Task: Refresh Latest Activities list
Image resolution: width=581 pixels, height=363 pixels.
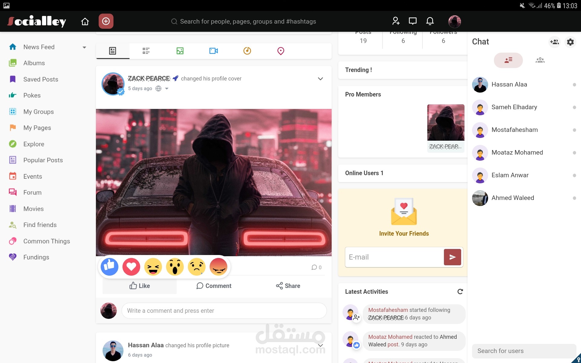Action: [460, 292]
